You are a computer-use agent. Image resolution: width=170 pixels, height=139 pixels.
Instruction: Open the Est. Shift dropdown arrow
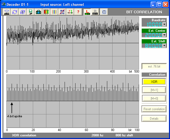(x=164, y=46)
